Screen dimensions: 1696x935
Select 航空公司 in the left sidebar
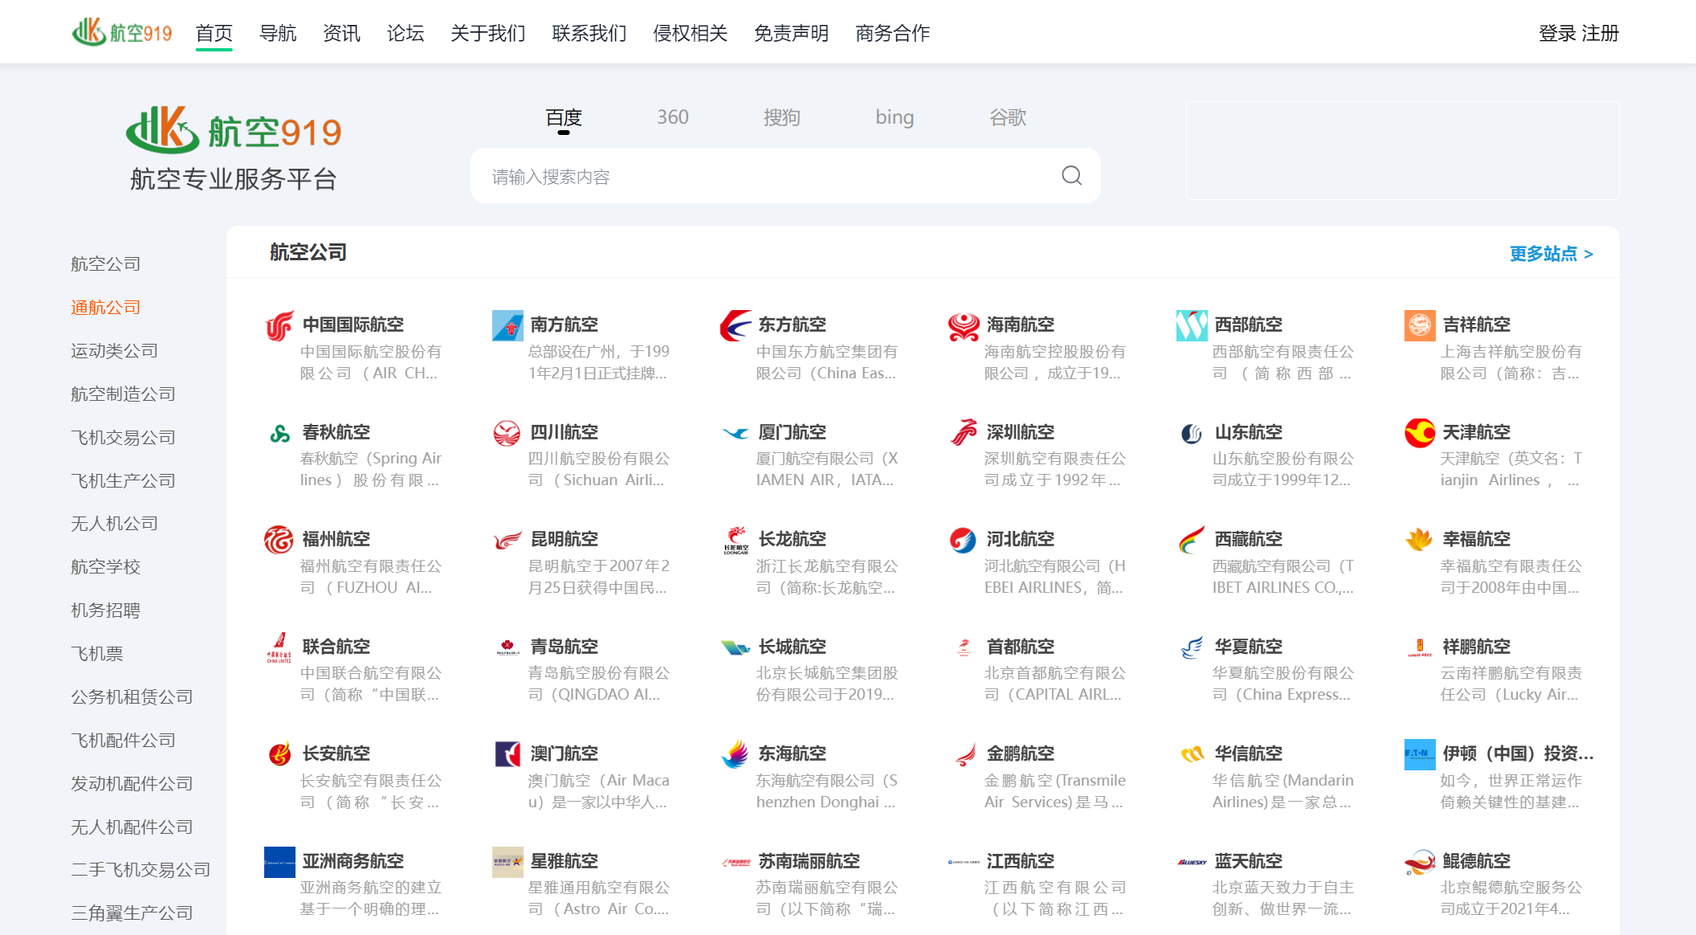pos(106,264)
